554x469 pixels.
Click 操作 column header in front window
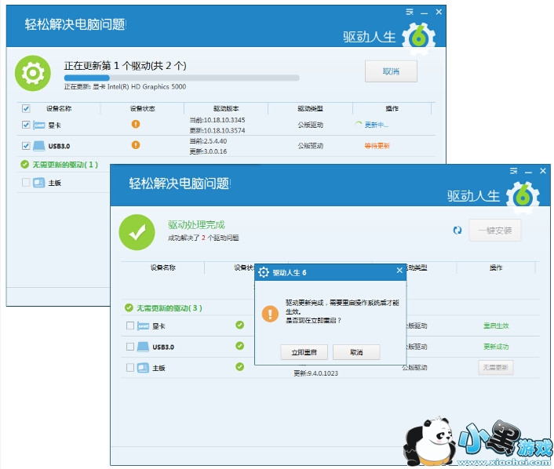click(x=496, y=267)
